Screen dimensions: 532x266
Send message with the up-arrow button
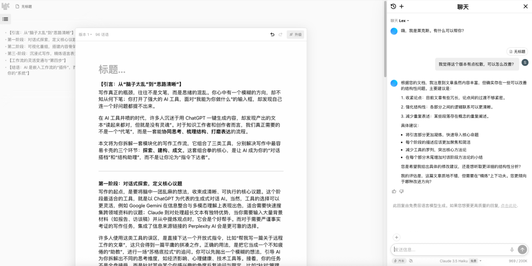pyautogui.click(x=522, y=250)
